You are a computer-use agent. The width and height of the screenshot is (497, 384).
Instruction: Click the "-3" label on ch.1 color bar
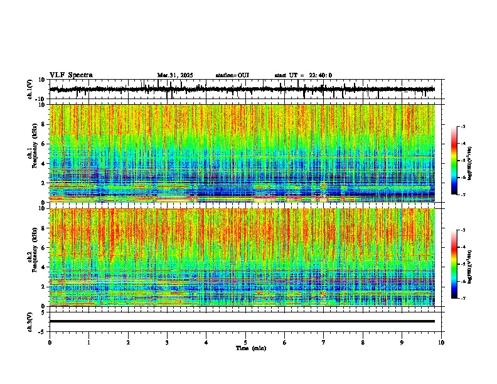(463, 127)
